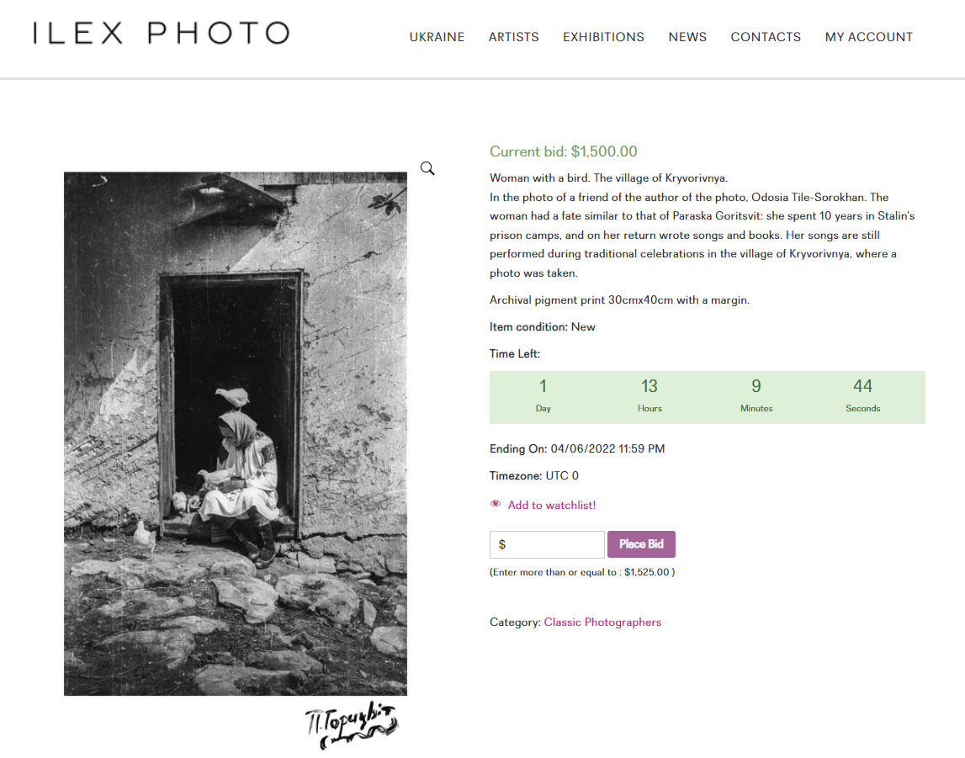Viewport: 965px width, 758px height.
Task: Click the Current bid price text
Action: 563,151
